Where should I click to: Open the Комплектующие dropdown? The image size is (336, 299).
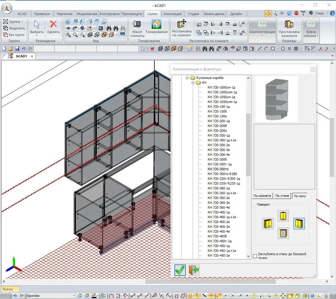(262, 32)
